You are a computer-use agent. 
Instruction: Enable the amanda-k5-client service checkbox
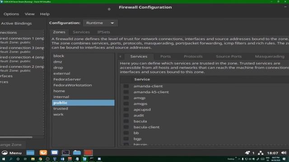[x=126, y=92]
